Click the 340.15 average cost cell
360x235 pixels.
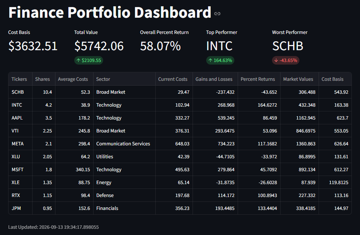tap(74, 169)
